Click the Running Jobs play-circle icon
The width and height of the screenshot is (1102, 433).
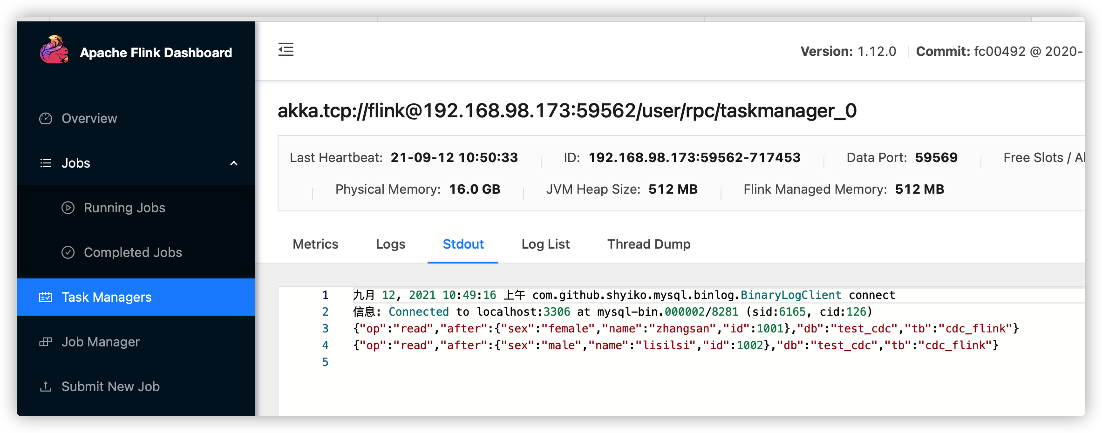(68, 208)
